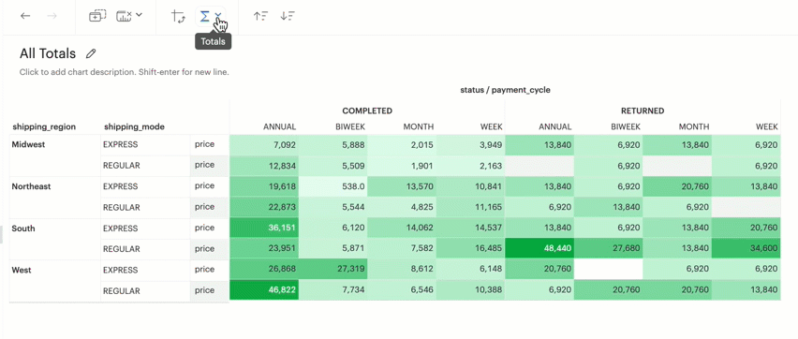Image resolution: width=798 pixels, height=339 pixels.
Task: Click the 3,949 cell
Action: [x=471, y=145]
